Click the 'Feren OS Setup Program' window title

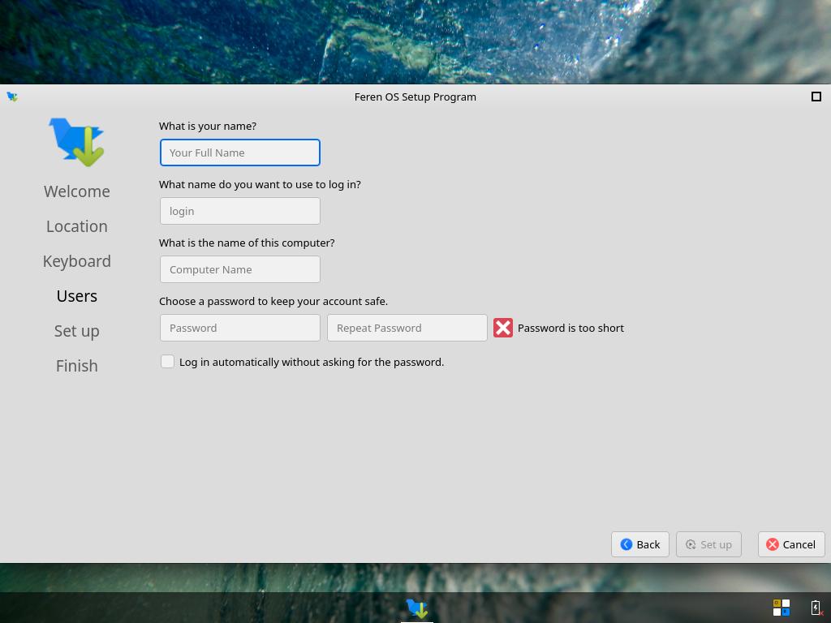pyautogui.click(x=415, y=97)
